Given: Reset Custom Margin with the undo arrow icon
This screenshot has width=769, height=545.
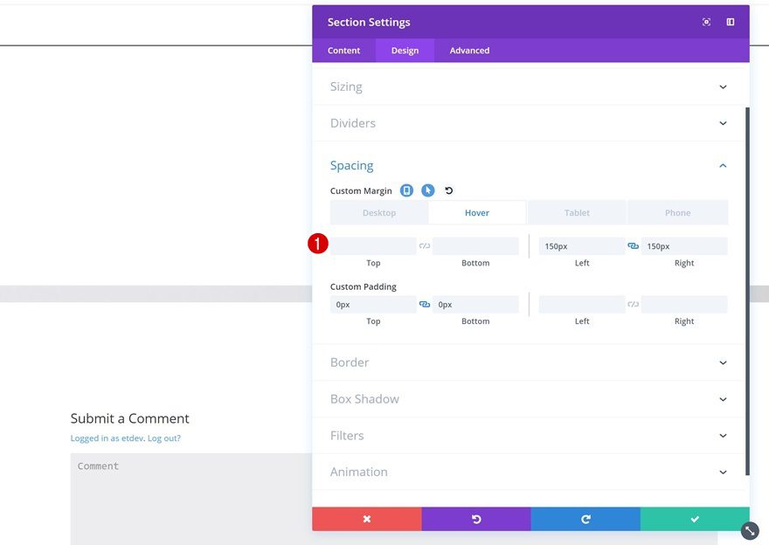Looking at the screenshot, I should [x=449, y=190].
